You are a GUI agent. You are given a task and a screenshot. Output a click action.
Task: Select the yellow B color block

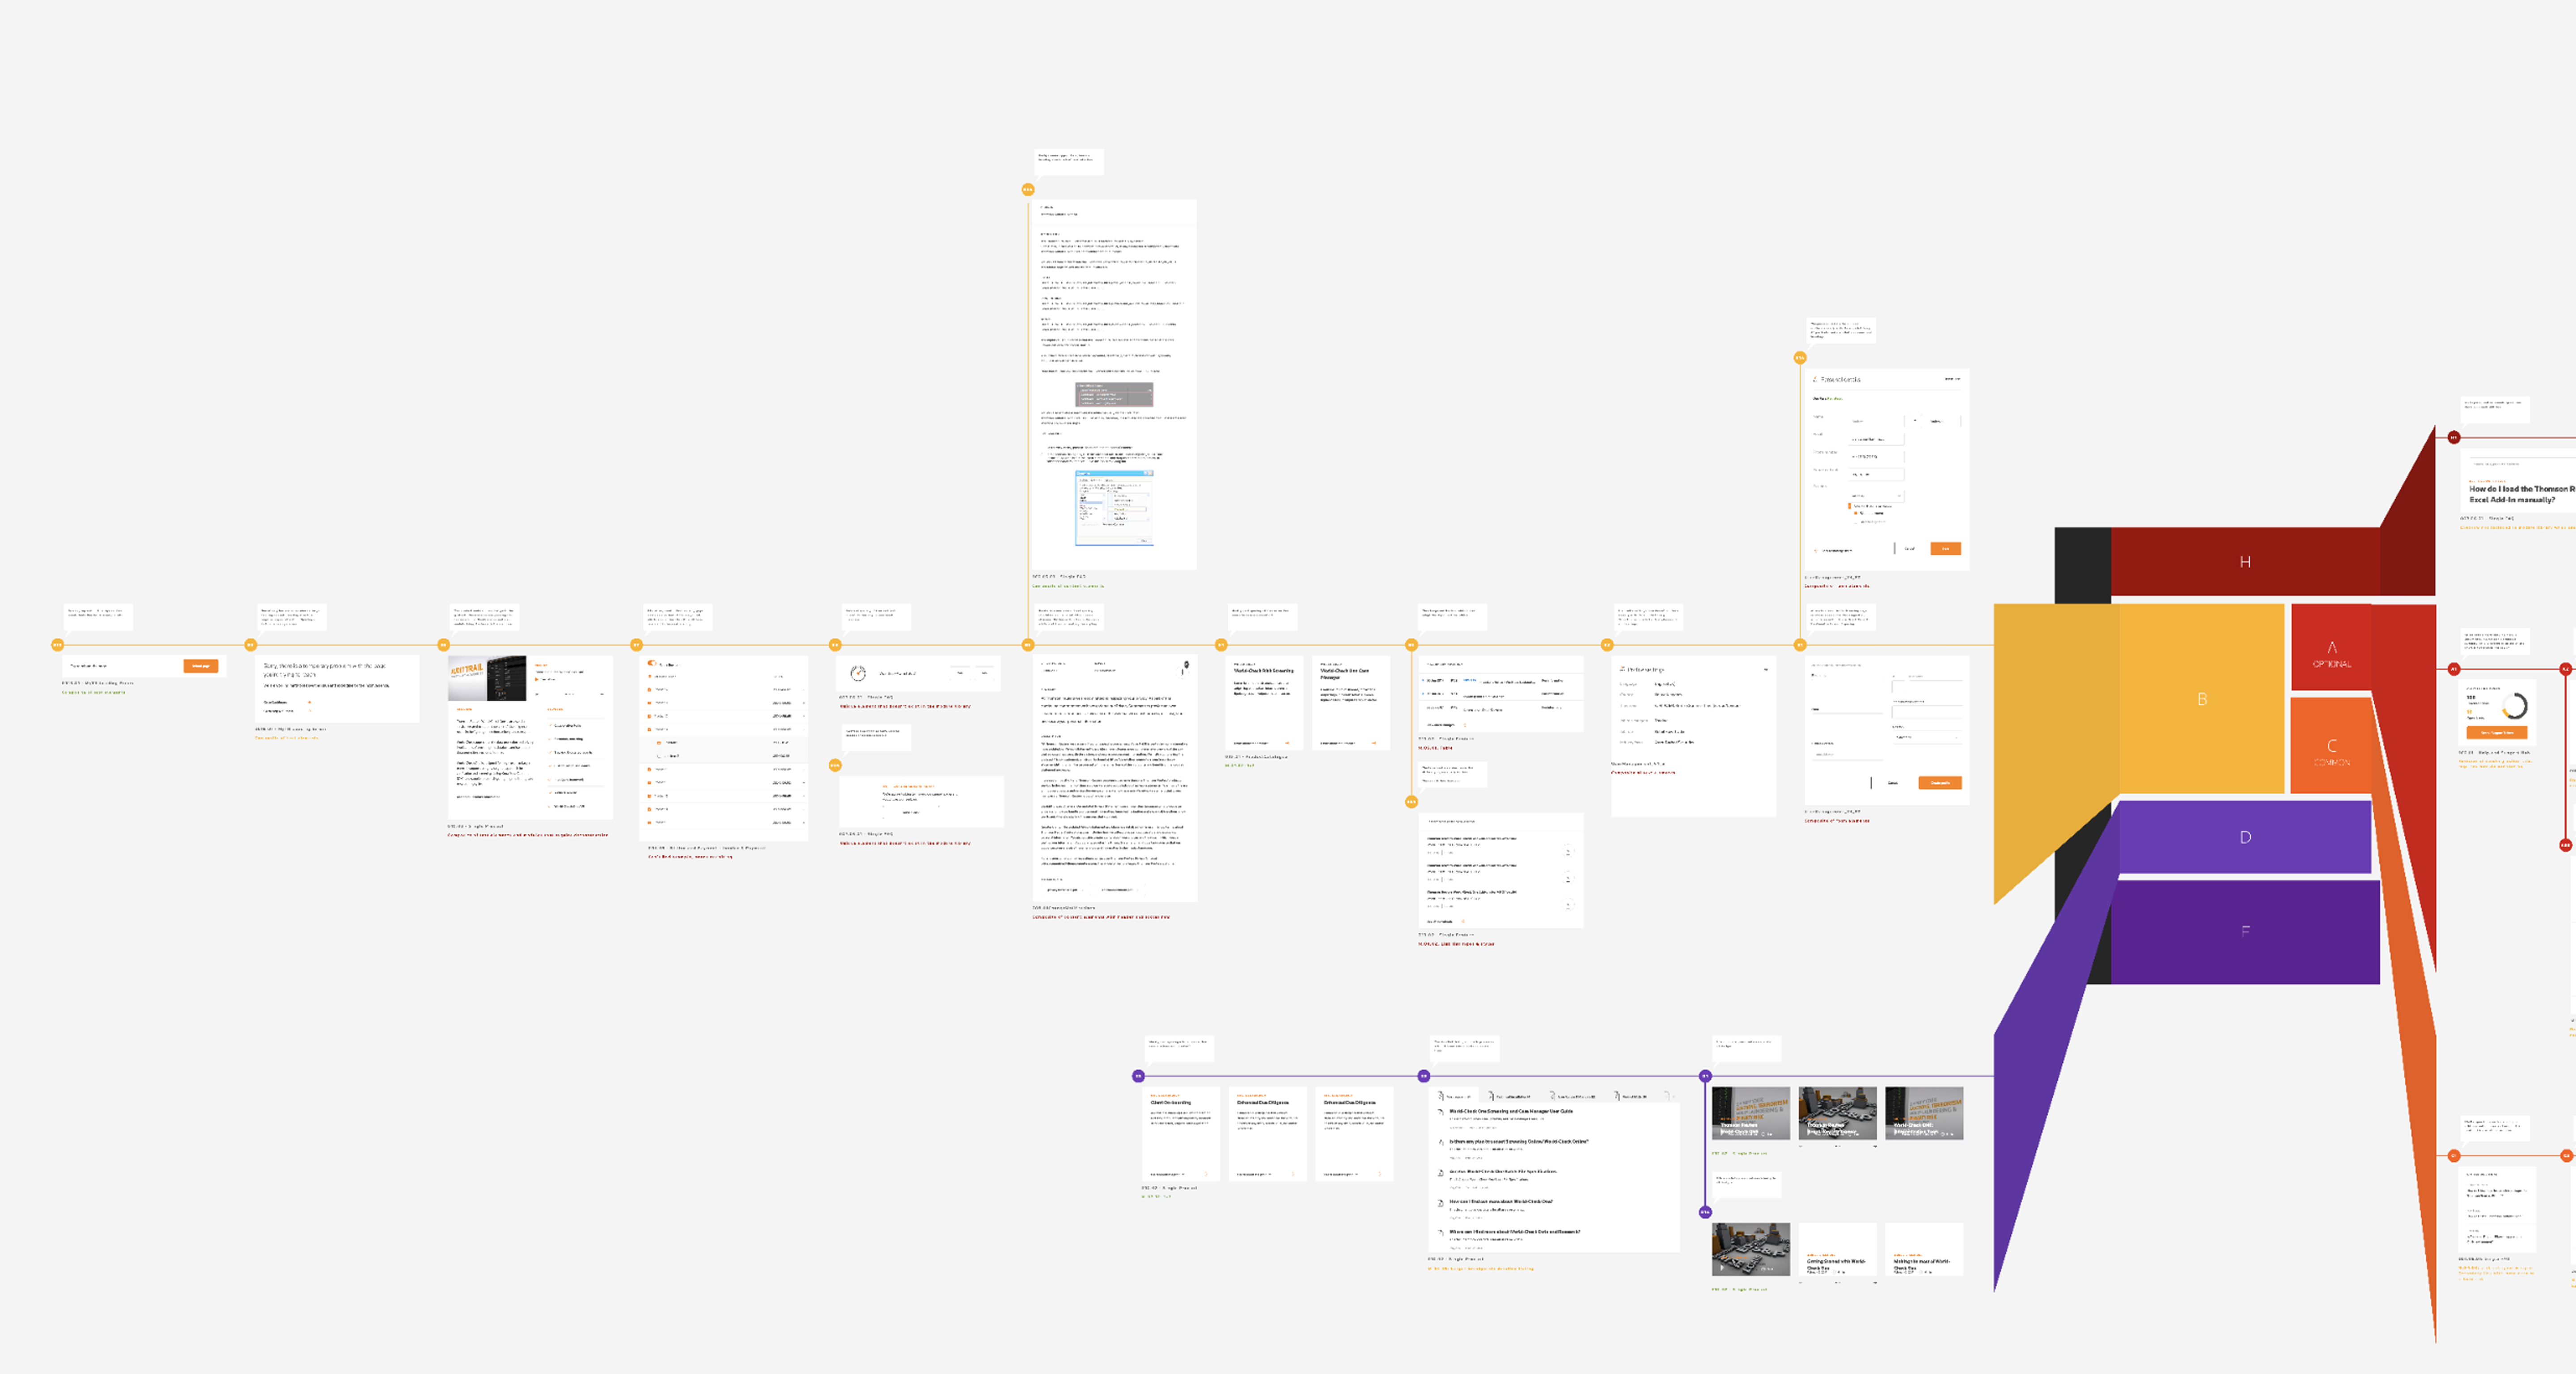pyautogui.click(x=2202, y=699)
